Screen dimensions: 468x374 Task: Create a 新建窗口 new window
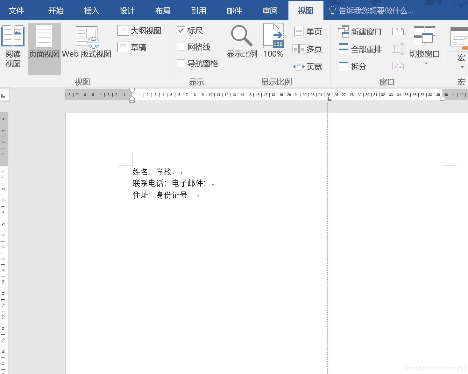359,31
